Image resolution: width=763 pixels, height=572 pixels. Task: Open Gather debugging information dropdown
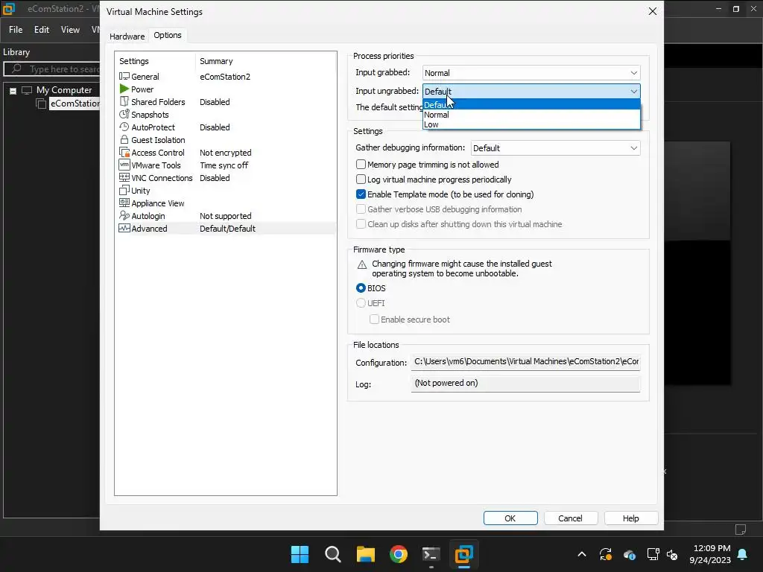click(556, 148)
